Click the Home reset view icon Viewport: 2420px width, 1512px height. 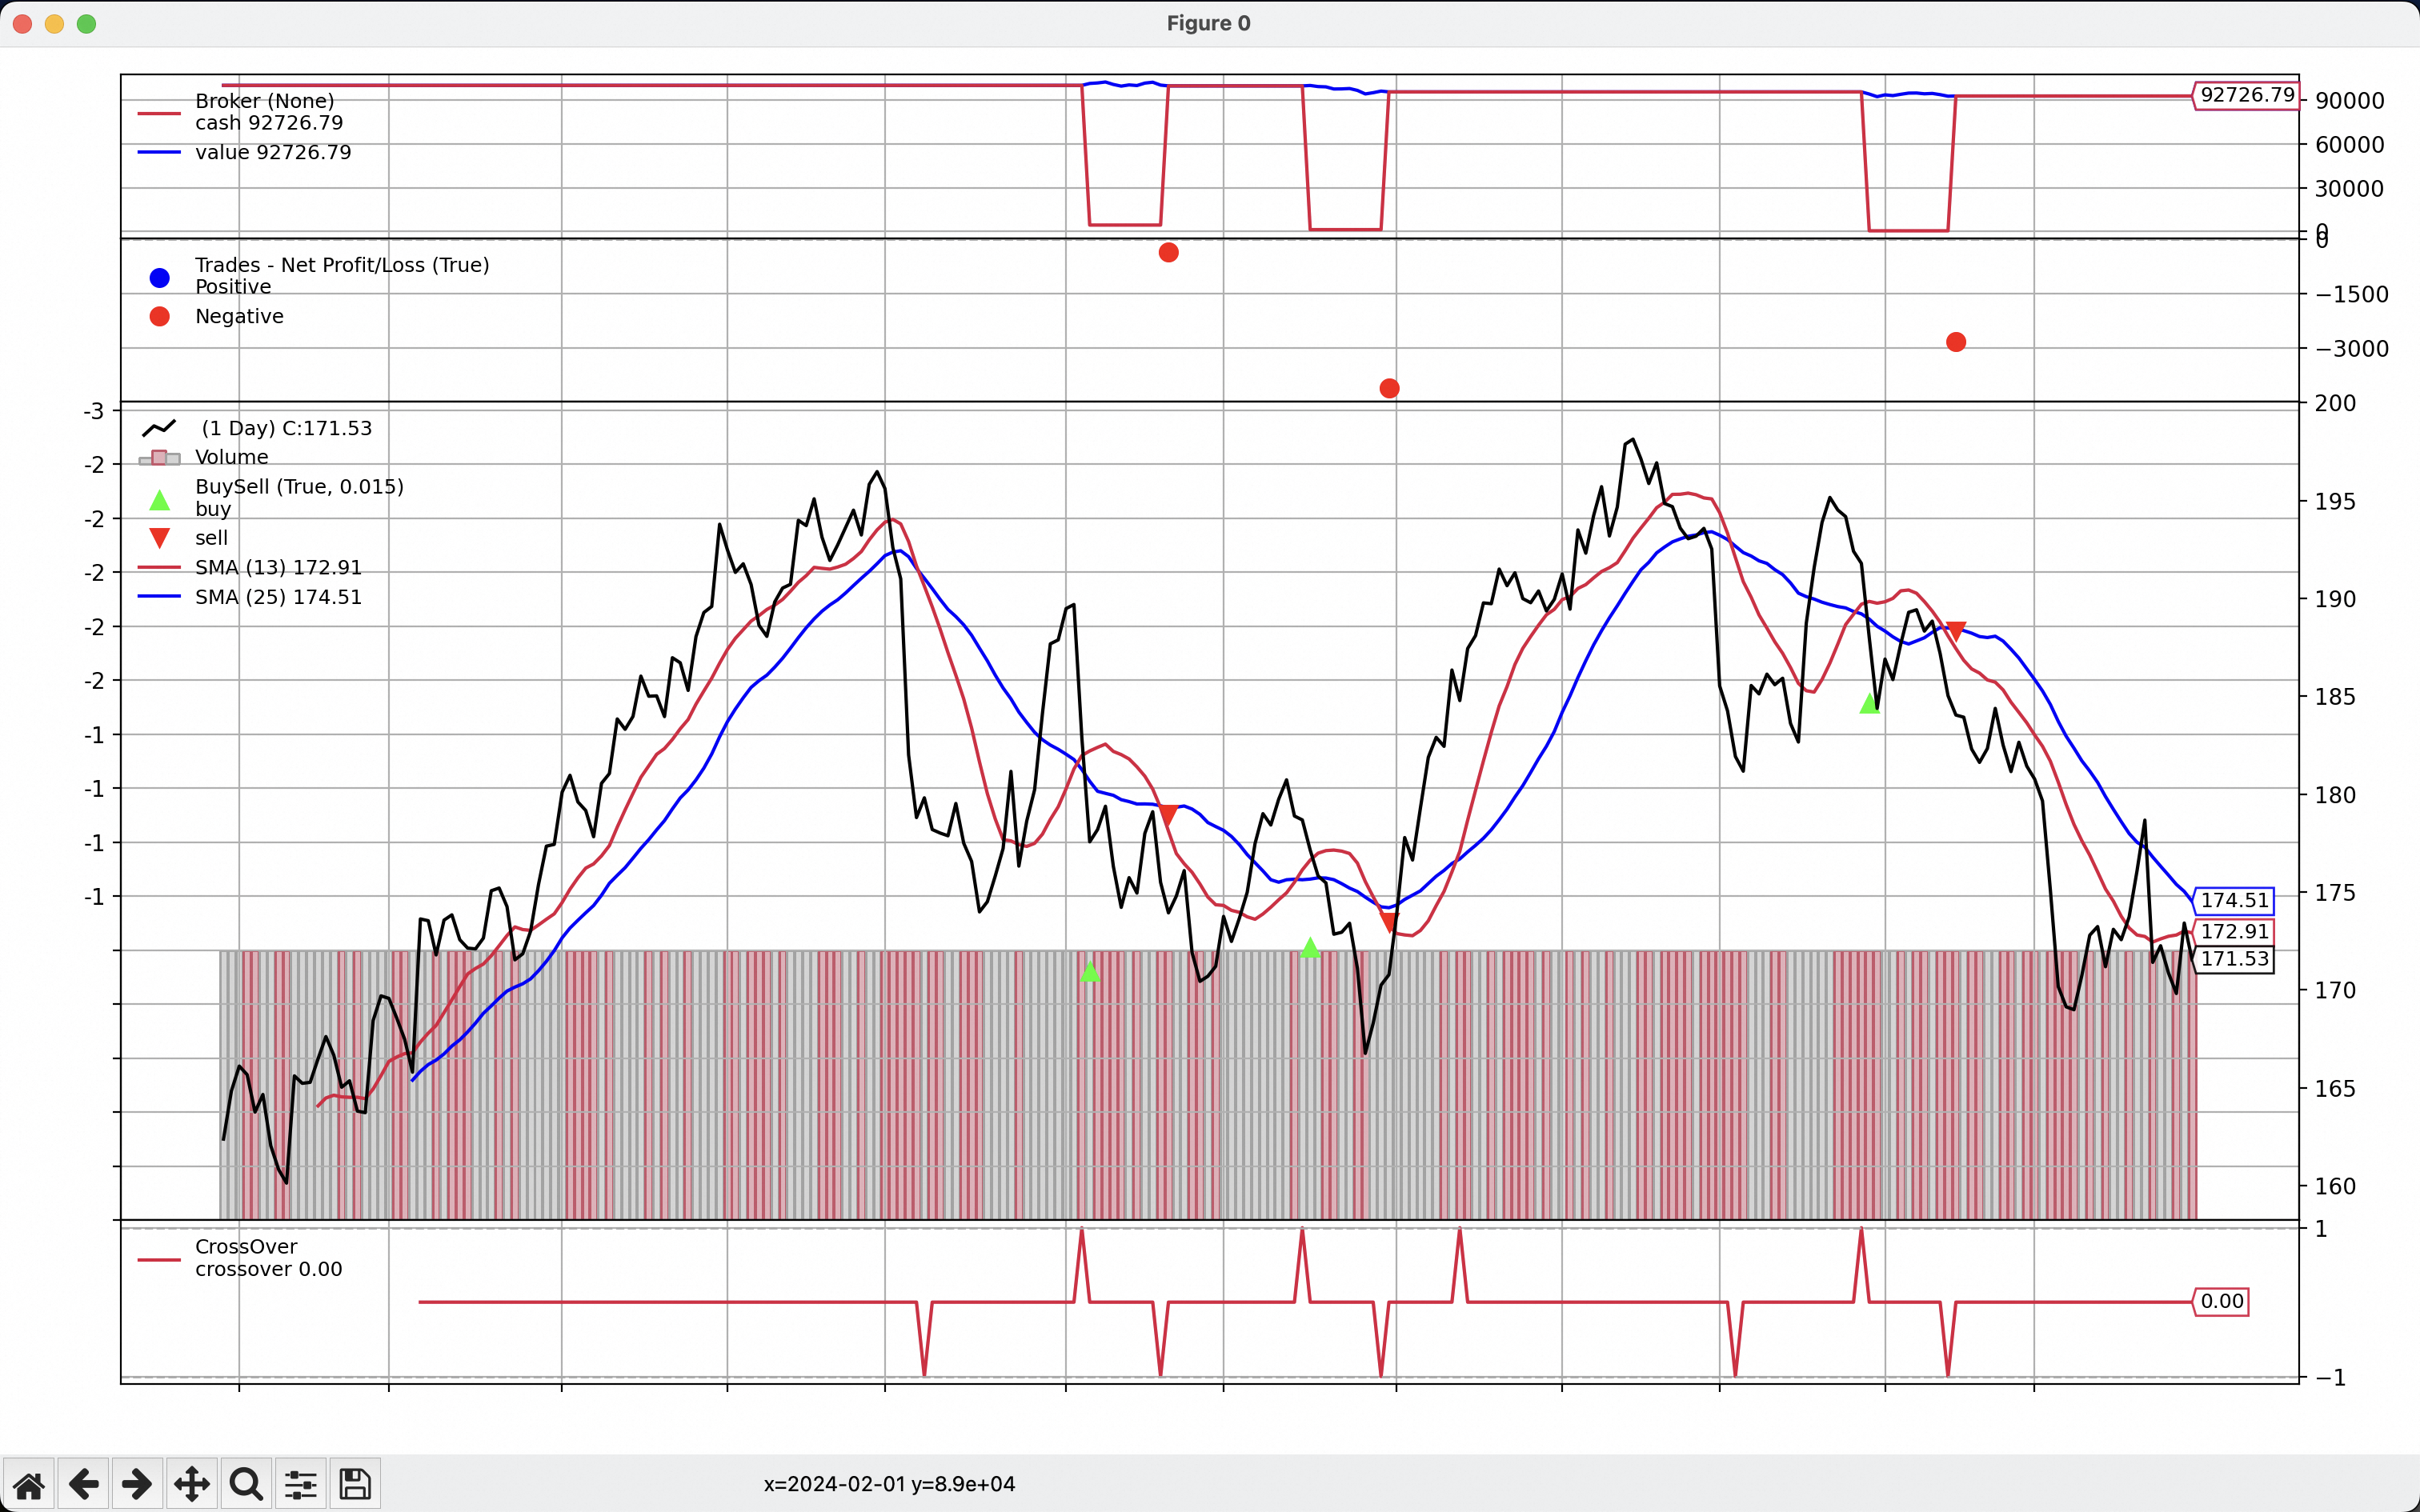29,1484
